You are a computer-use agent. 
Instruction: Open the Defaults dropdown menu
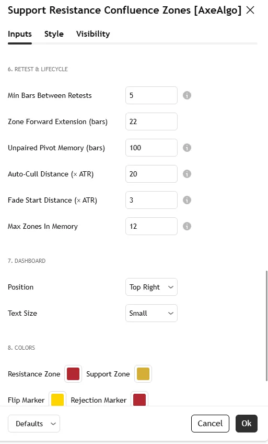click(x=34, y=424)
